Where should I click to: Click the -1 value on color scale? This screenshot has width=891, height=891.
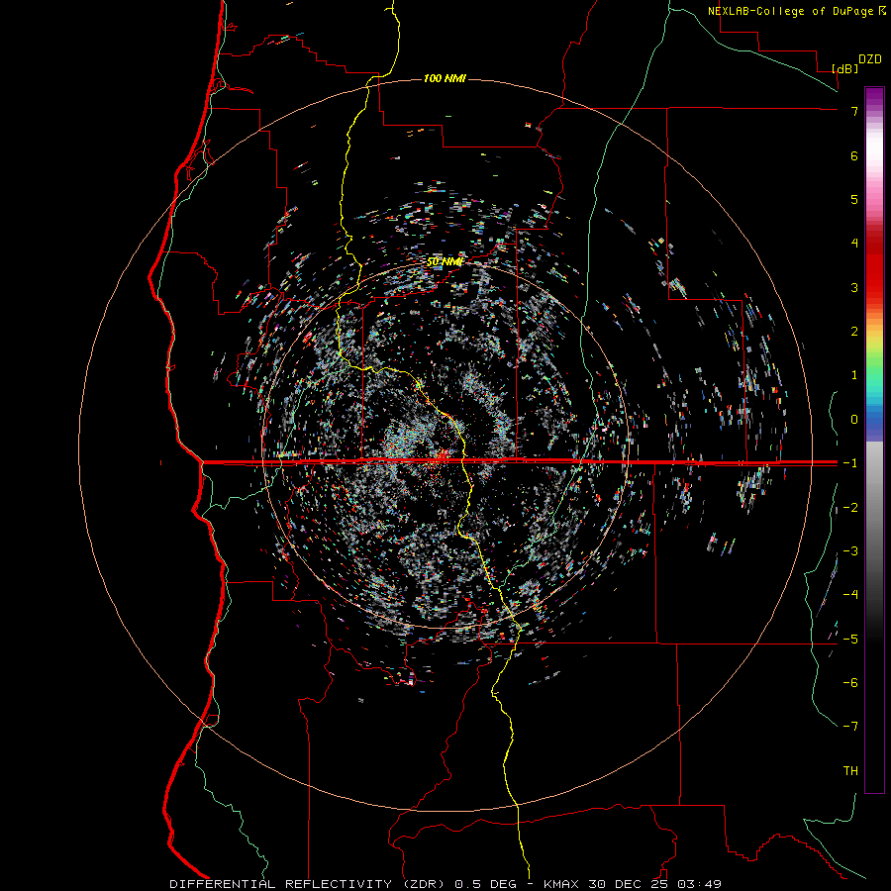coord(850,463)
